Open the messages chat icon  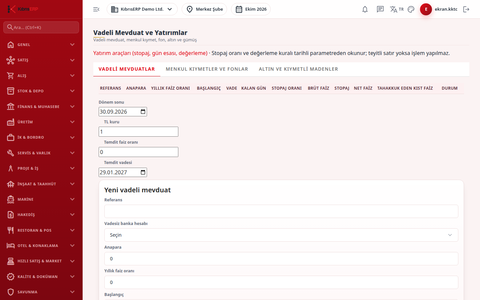coord(380,9)
